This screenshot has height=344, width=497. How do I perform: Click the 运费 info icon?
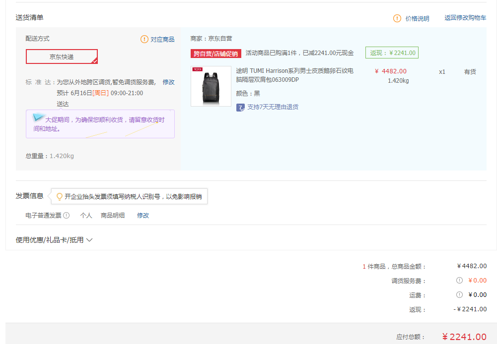[x=459, y=294]
